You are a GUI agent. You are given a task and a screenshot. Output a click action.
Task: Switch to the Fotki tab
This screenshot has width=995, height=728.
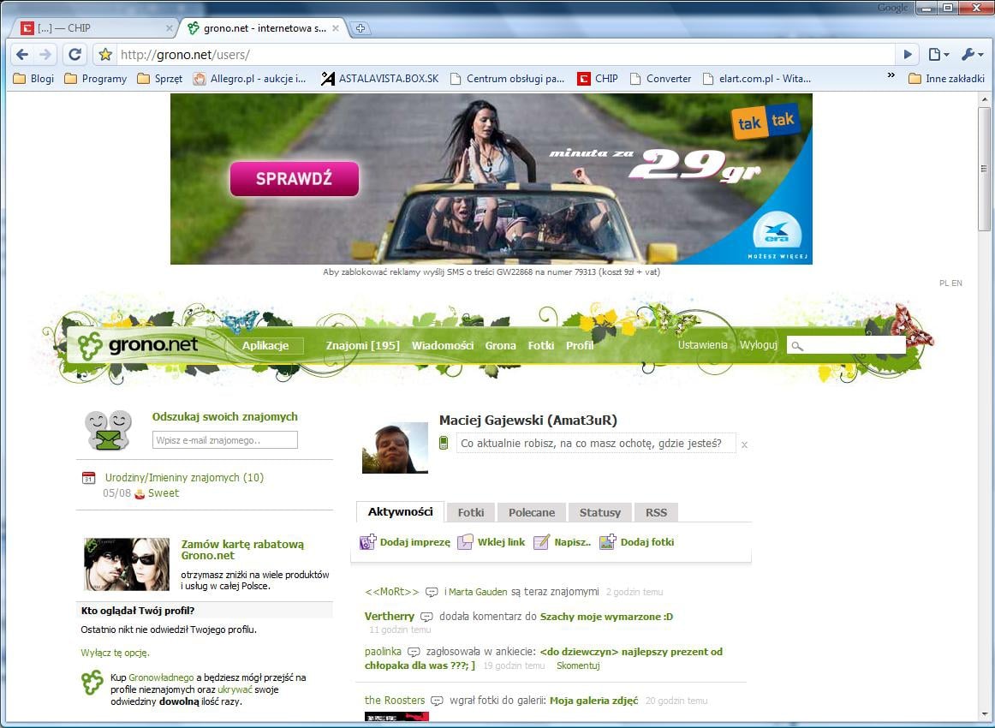pyautogui.click(x=471, y=512)
